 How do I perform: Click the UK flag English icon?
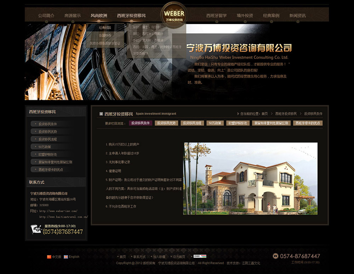[x=66, y=257]
